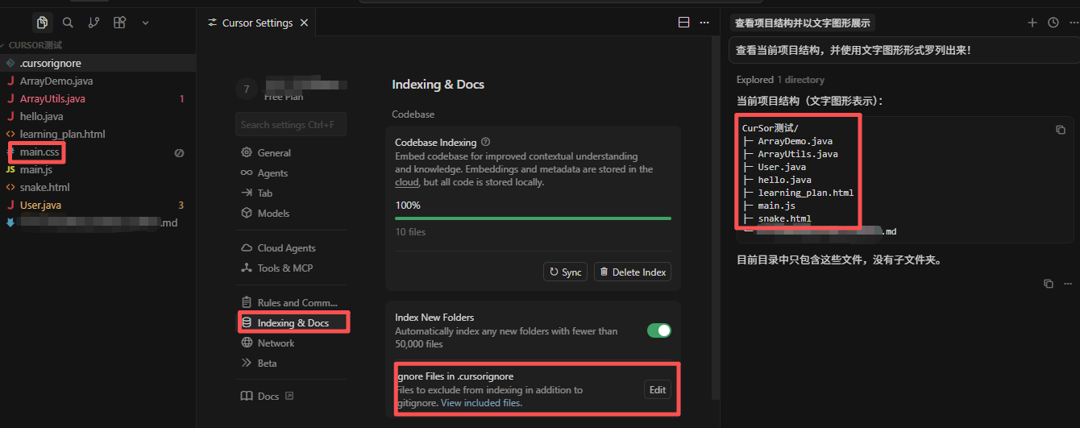Open Network settings section

tap(291, 343)
